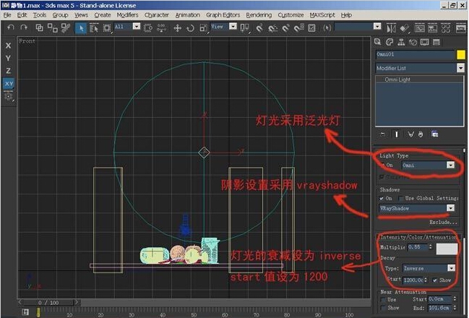
Task: Open the Decay Type Inverse dropdown
Action: click(x=452, y=268)
